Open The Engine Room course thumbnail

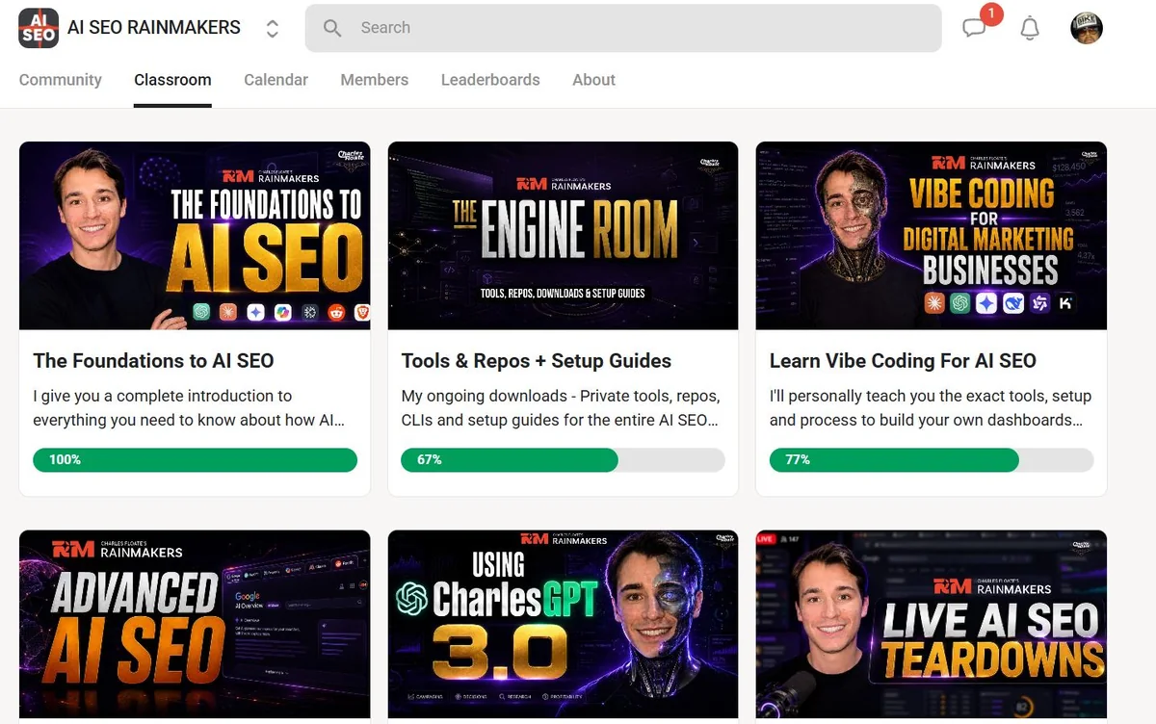[x=563, y=236]
